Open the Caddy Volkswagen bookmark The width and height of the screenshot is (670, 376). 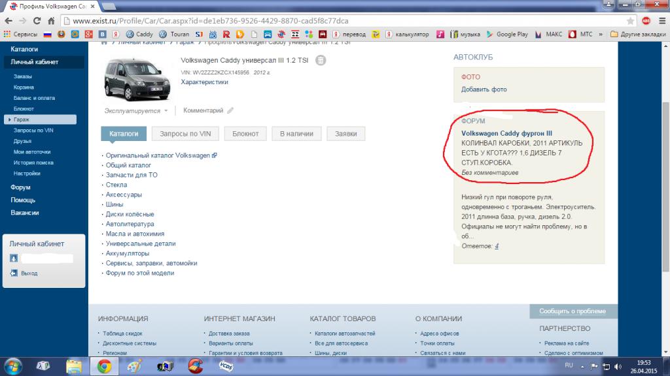click(139, 34)
